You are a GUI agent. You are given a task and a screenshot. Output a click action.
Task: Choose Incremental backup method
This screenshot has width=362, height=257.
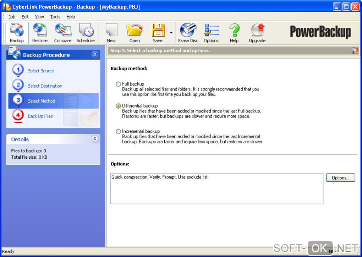coord(118,131)
